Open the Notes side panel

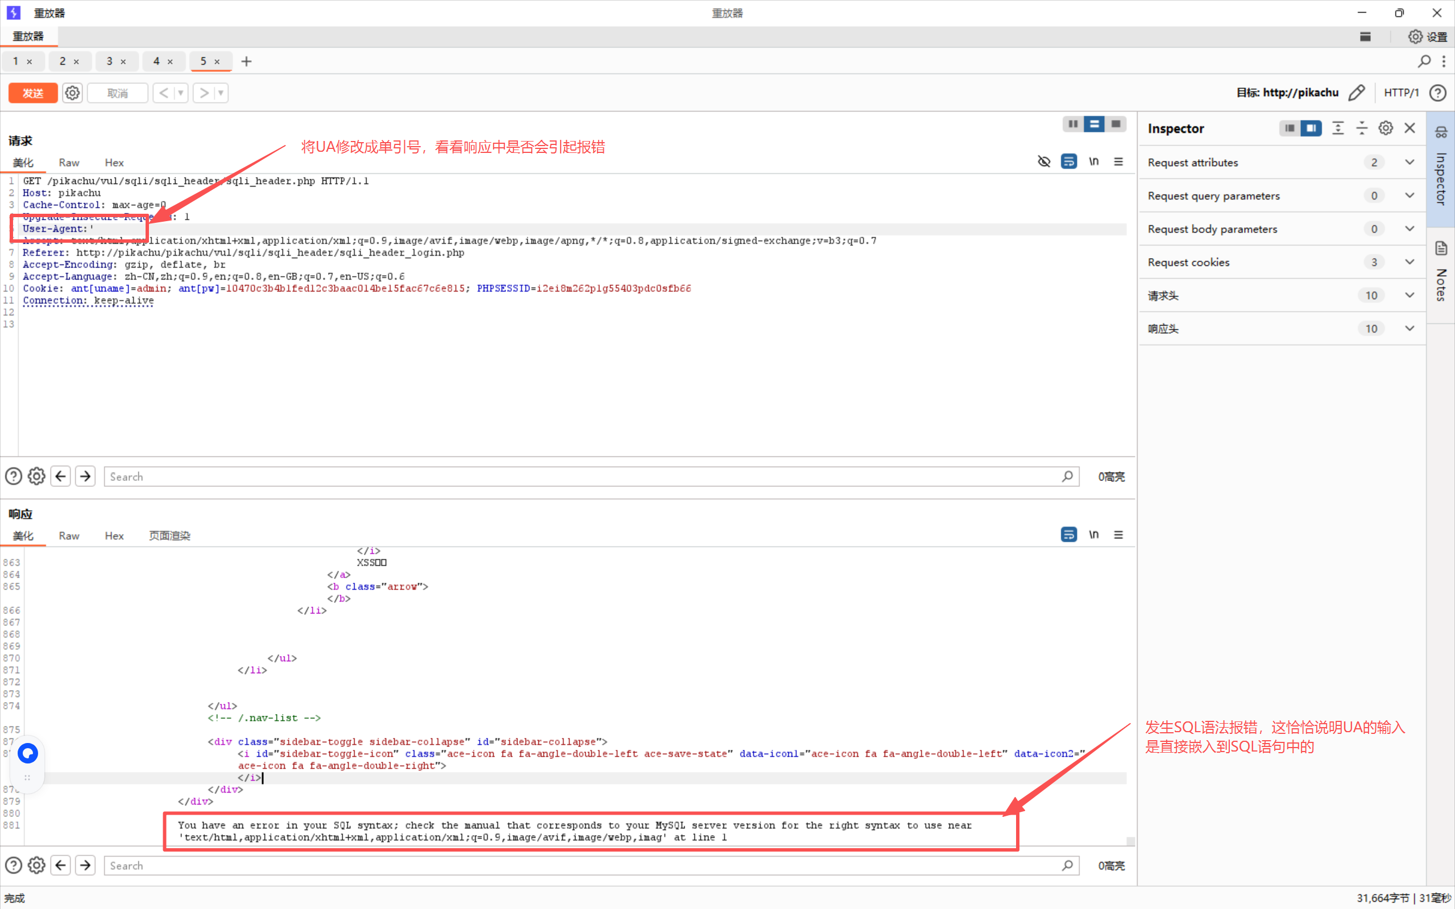1441,276
